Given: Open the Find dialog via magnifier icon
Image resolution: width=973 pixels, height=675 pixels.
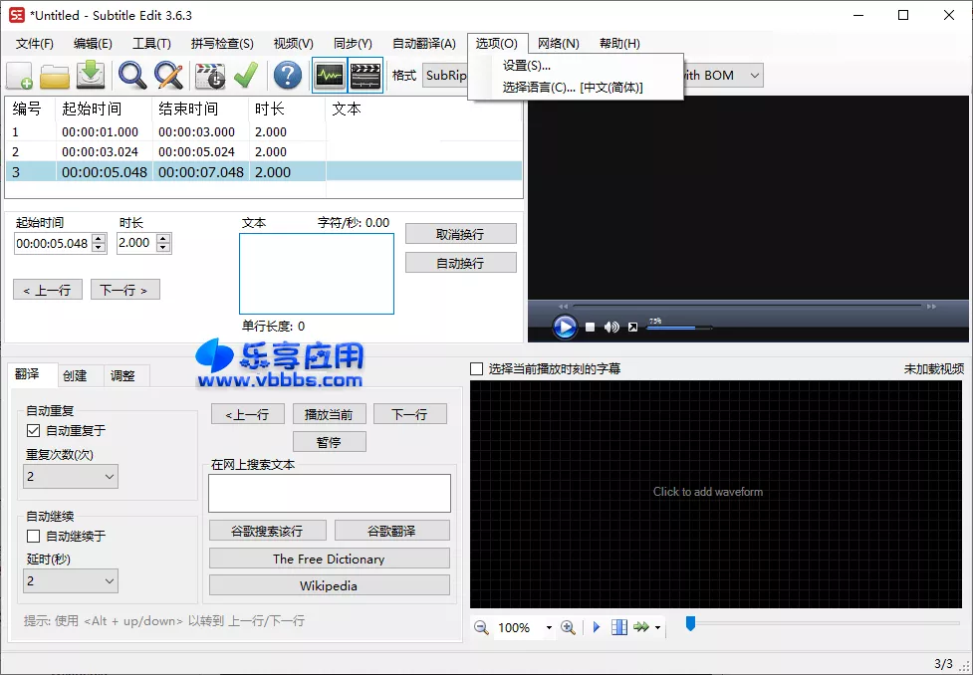Looking at the screenshot, I should pos(130,76).
